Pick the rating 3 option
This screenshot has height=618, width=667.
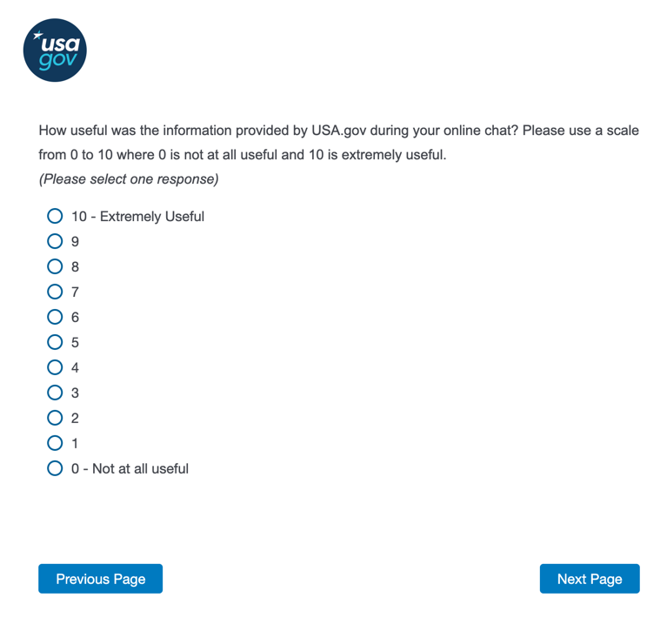(x=55, y=393)
